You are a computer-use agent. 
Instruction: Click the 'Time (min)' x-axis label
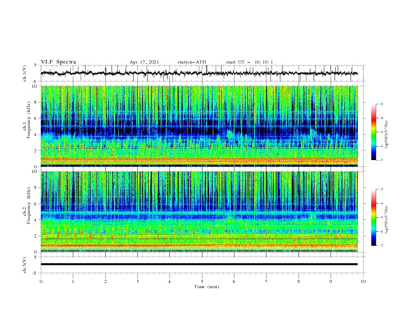[x=207, y=287]
